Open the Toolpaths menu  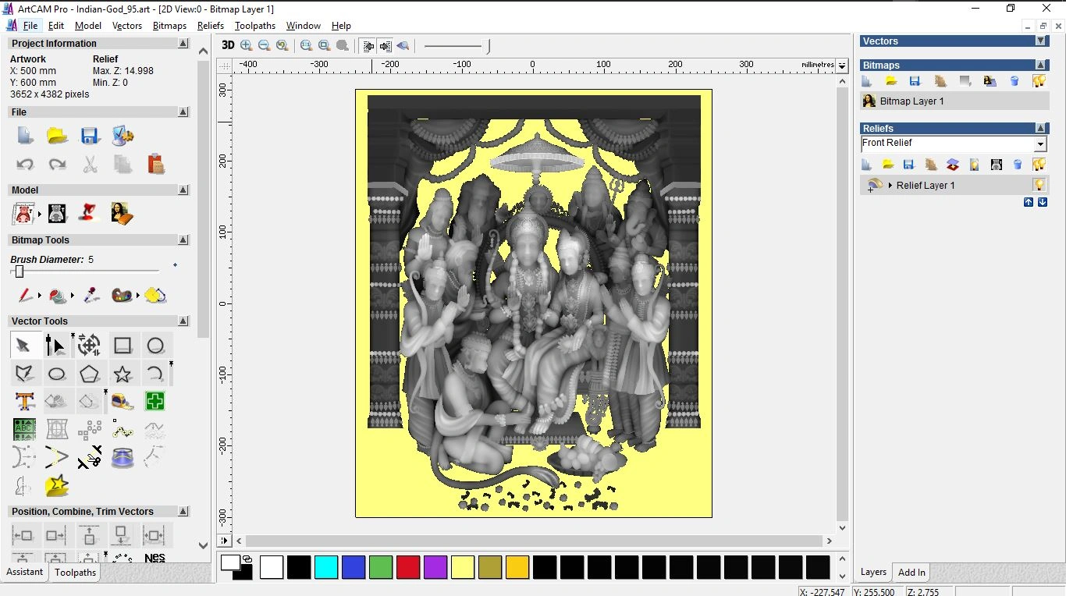(254, 26)
